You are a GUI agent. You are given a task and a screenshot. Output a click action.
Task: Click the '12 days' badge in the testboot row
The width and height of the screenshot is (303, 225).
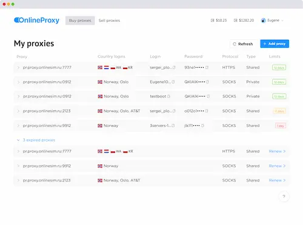click(279, 96)
